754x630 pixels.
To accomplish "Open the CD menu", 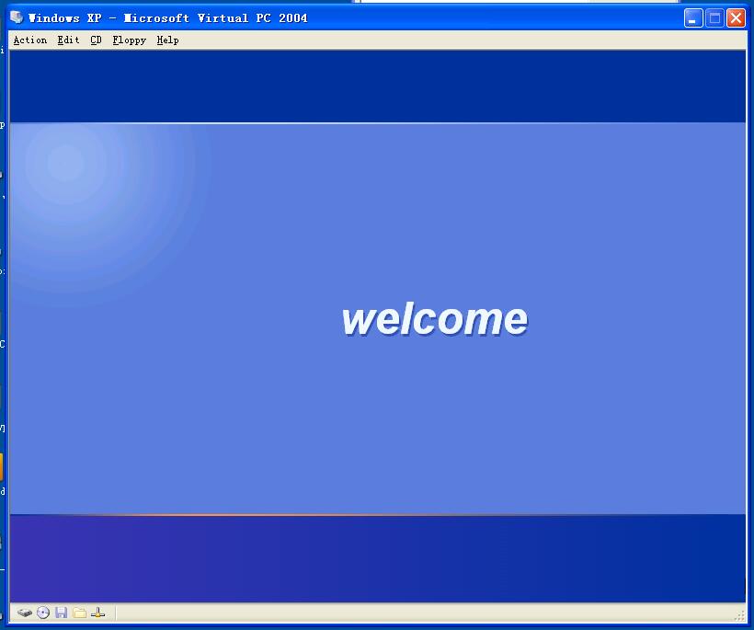I will 96,40.
